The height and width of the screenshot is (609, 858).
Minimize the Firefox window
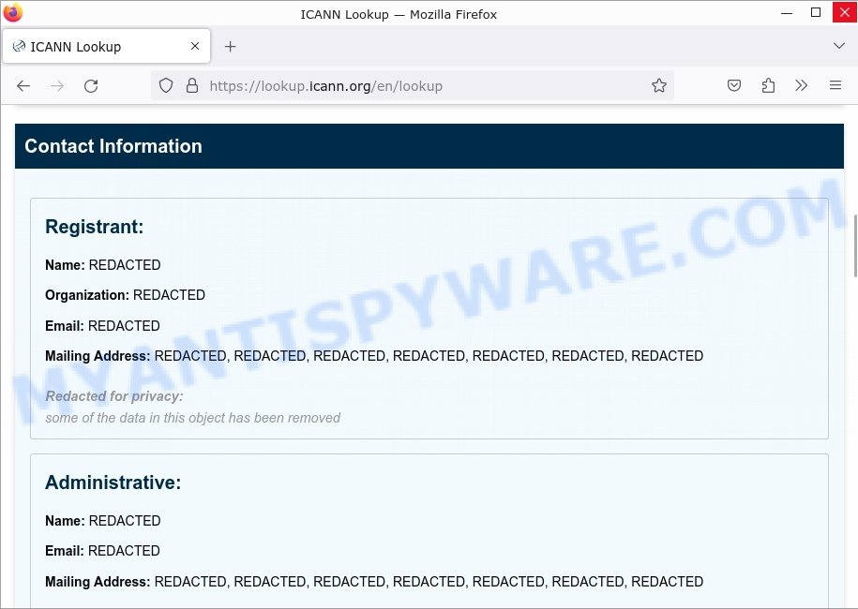787,12
